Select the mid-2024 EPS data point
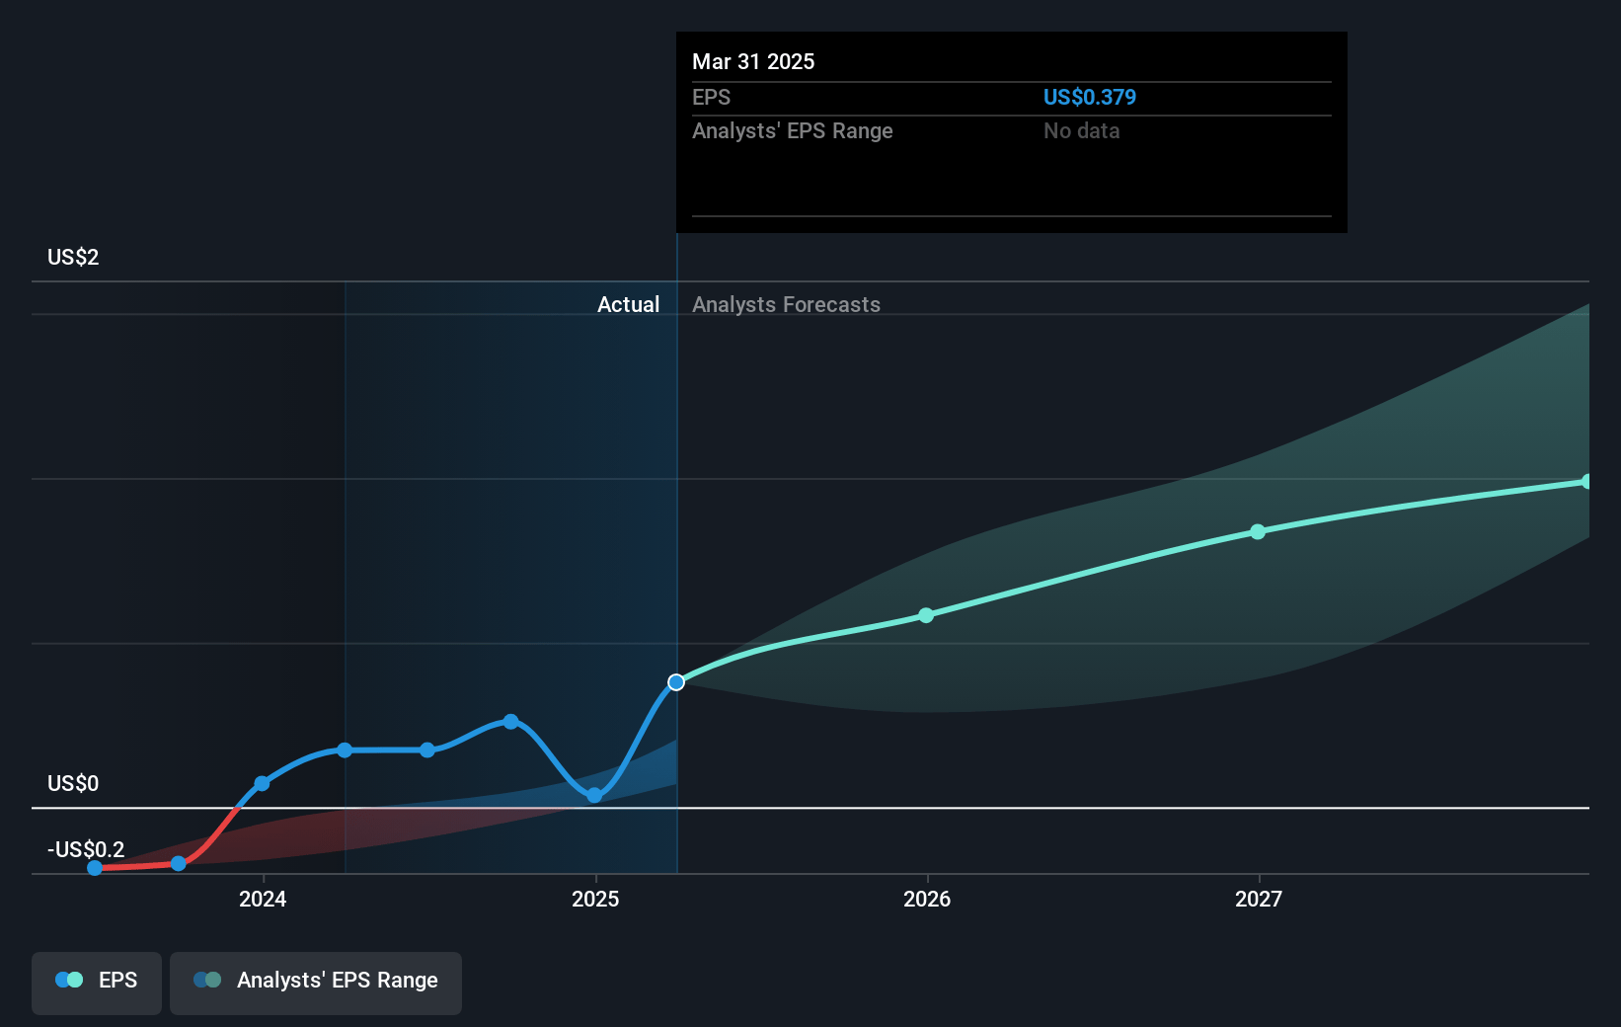 click(427, 750)
